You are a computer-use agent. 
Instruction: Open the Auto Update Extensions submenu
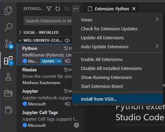pyautogui.click(x=117, y=47)
